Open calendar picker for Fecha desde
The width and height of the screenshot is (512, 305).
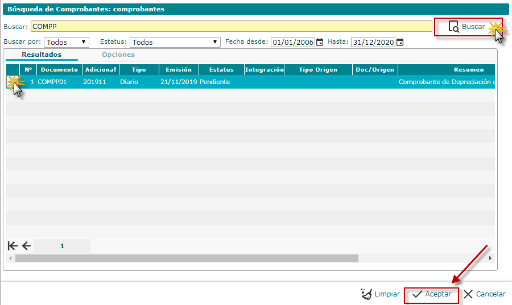coord(320,42)
